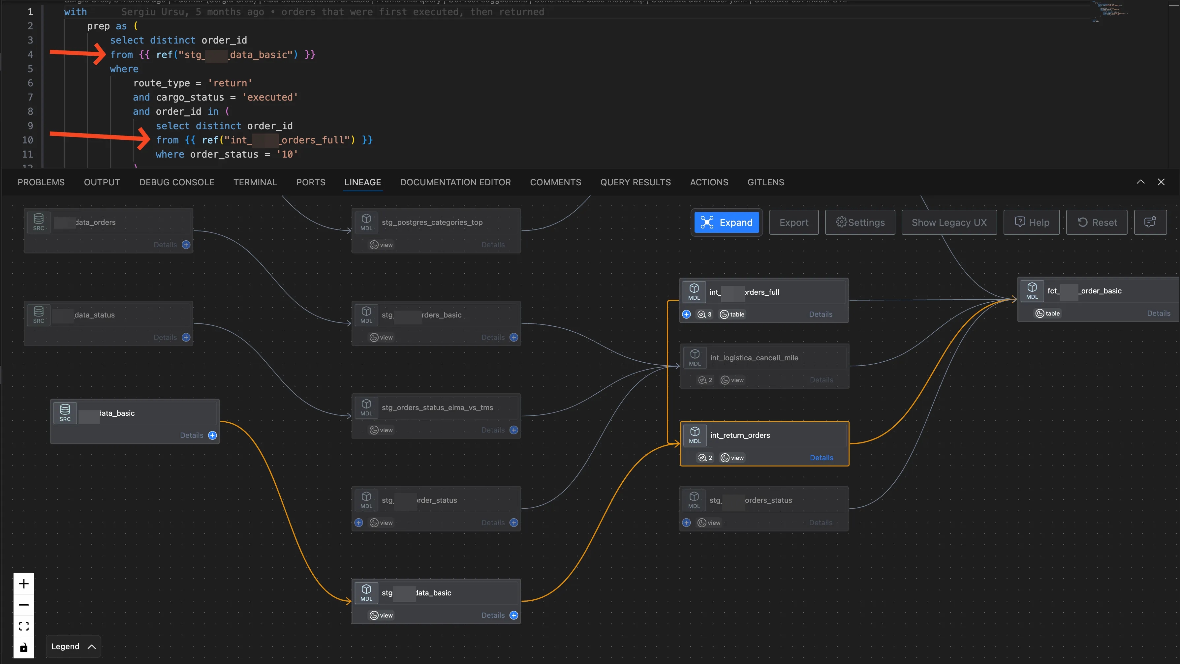
Task: Open the DOCUMENTATION EDITOR tab
Action: click(455, 182)
